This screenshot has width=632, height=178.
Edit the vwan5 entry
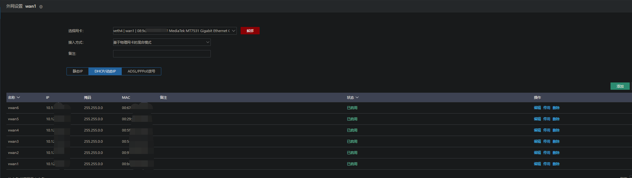[537, 119]
